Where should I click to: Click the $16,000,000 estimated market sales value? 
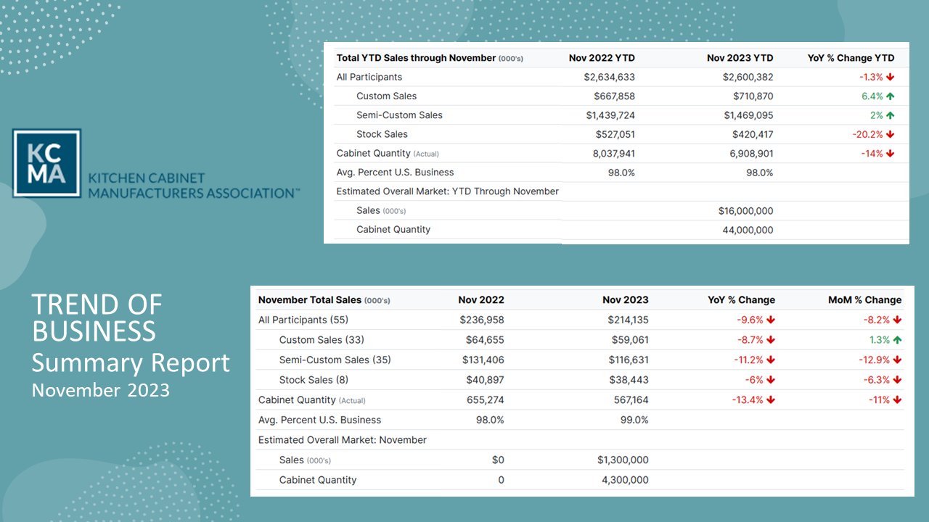745,211
